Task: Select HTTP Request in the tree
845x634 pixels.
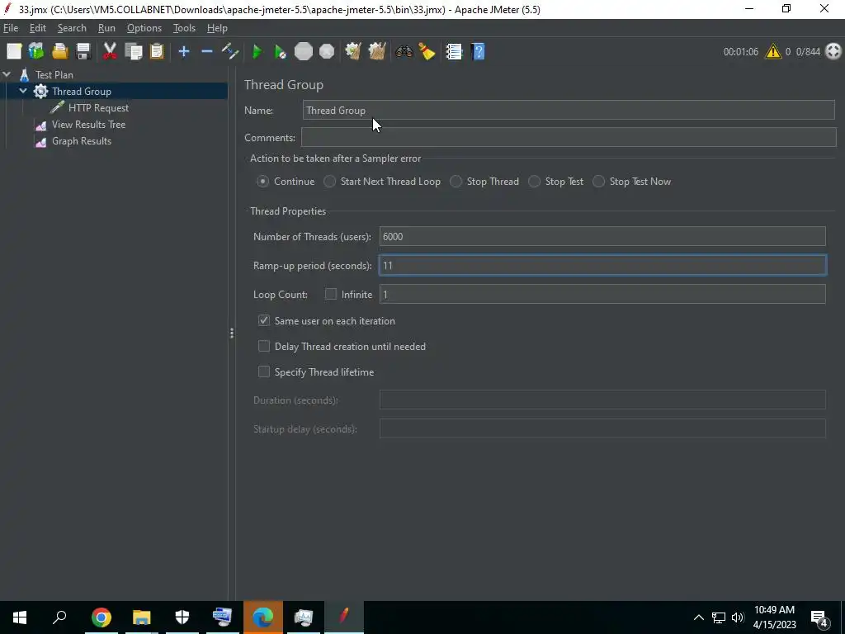Action: pos(98,108)
